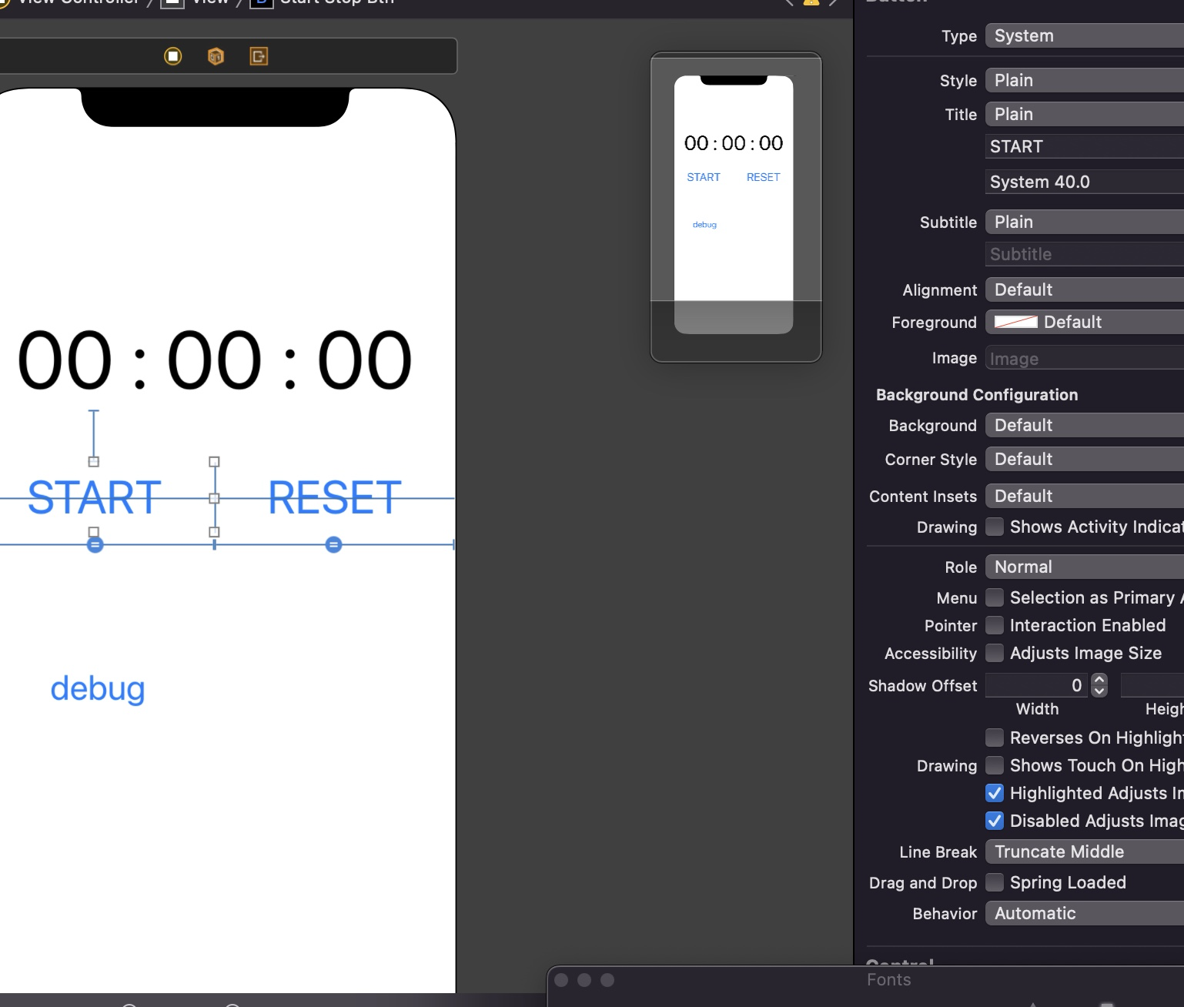This screenshot has height=1007, width=1184.
Task: Click first gray window button of Fonts panel
Action: (561, 980)
